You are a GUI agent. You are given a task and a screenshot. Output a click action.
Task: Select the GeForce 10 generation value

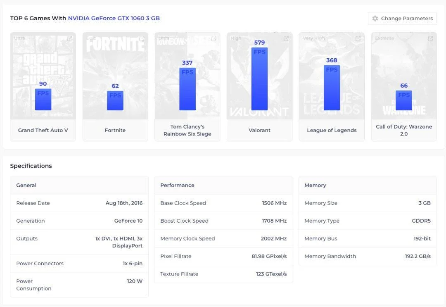pyautogui.click(x=128, y=221)
